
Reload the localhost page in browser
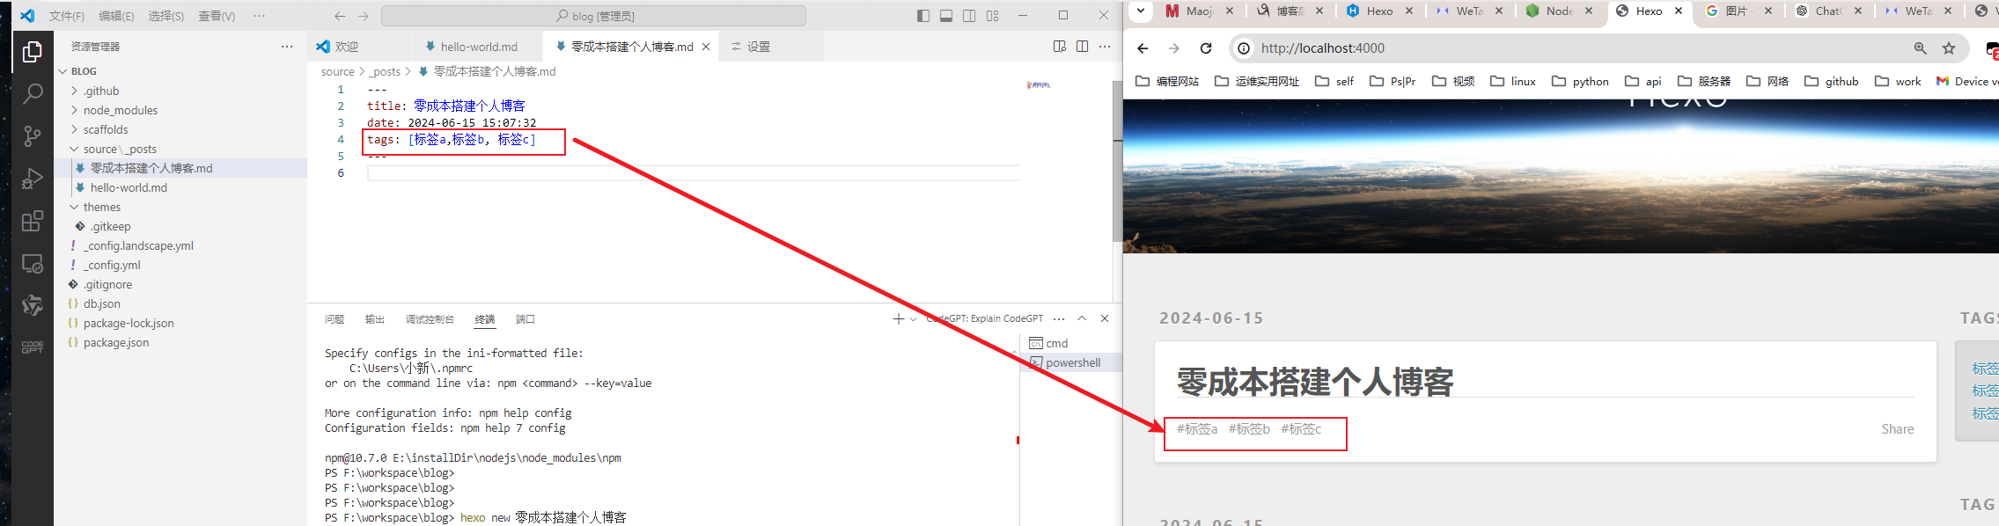click(1206, 48)
